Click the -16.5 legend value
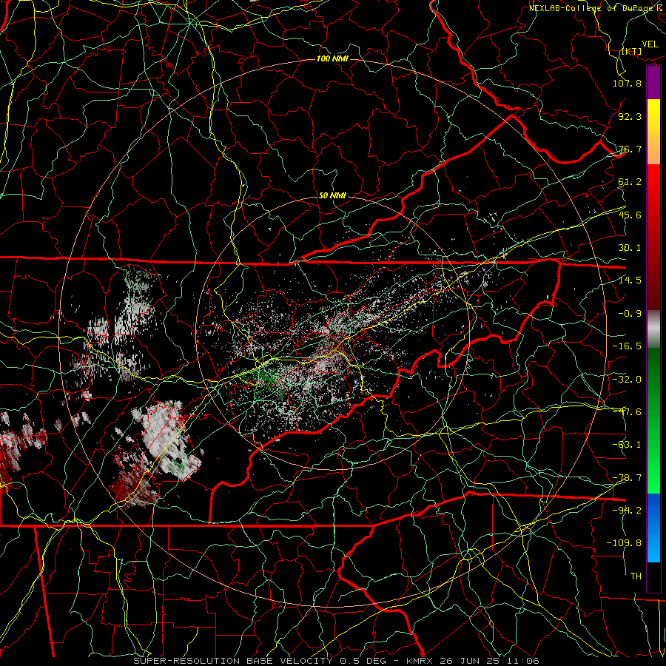666x666 pixels. click(627, 346)
